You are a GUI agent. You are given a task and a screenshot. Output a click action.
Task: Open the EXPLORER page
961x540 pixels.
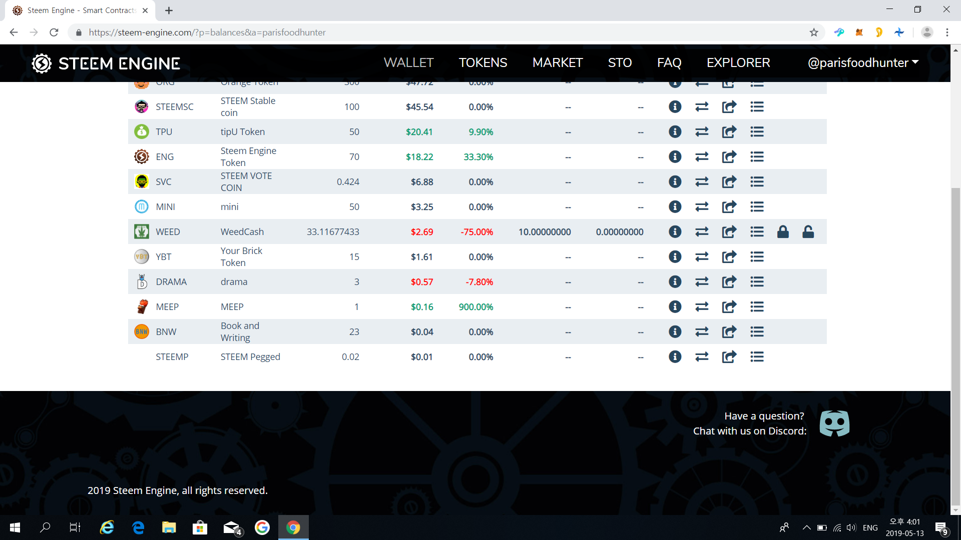point(738,62)
